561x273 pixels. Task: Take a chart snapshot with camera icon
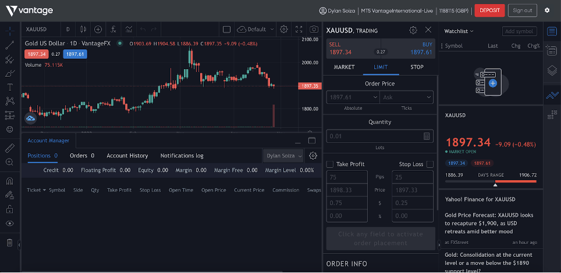pos(314,29)
